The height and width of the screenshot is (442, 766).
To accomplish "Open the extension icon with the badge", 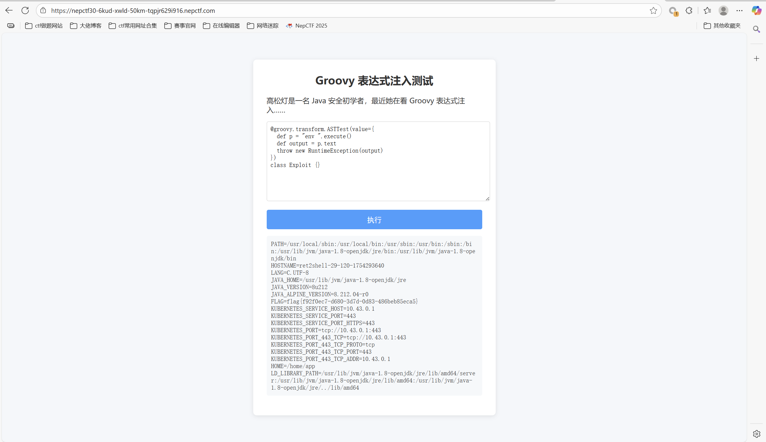I will pyautogui.click(x=673, y=11).
